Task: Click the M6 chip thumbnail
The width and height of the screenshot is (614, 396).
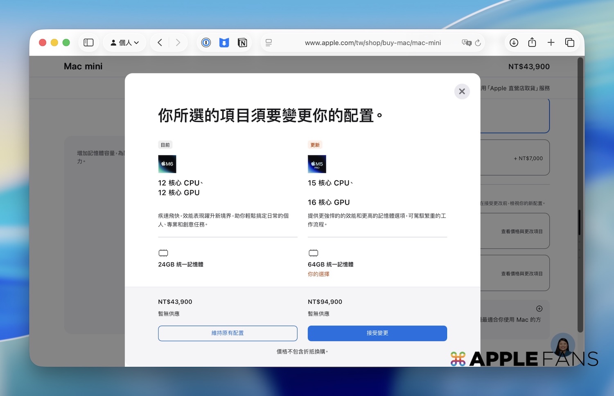Action: (167, 164)
